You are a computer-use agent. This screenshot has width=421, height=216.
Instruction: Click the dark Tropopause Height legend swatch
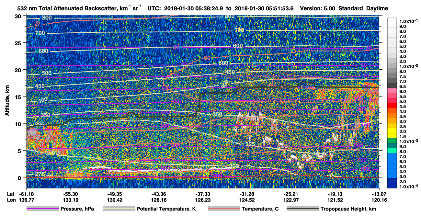point(302,209)
